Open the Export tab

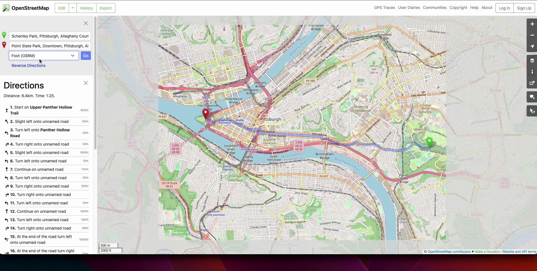[106, 8]
